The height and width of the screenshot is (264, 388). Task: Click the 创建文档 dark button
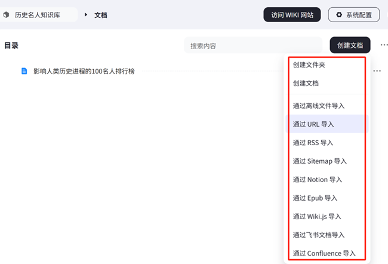[350, 45]
